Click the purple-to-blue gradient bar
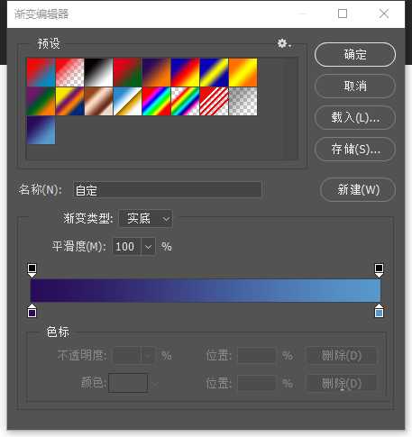Viewport: 412px width, 437px height. [206, 290]
